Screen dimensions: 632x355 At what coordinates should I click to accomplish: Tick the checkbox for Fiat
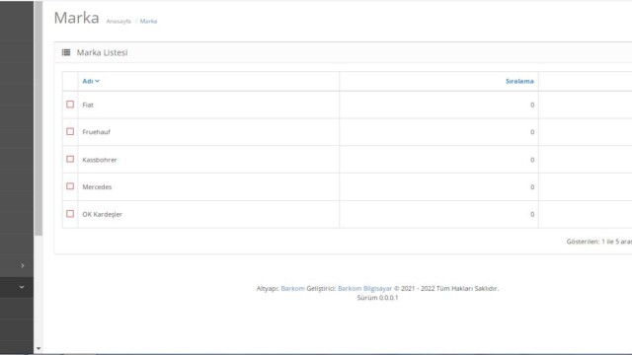70,105
